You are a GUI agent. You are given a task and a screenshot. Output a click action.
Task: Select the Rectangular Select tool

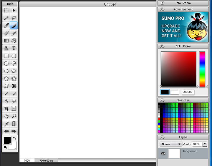coord(6,10)
